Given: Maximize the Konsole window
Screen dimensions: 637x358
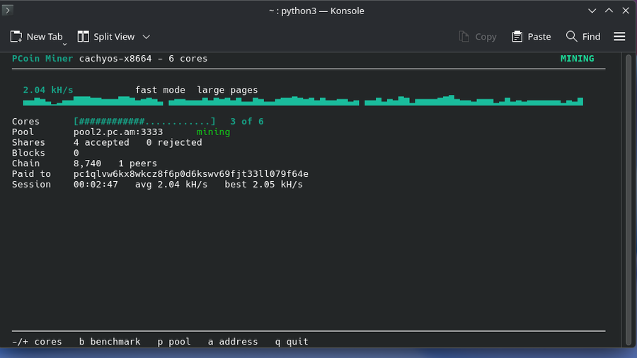Looking at the screenshot, I should [609, 11].
